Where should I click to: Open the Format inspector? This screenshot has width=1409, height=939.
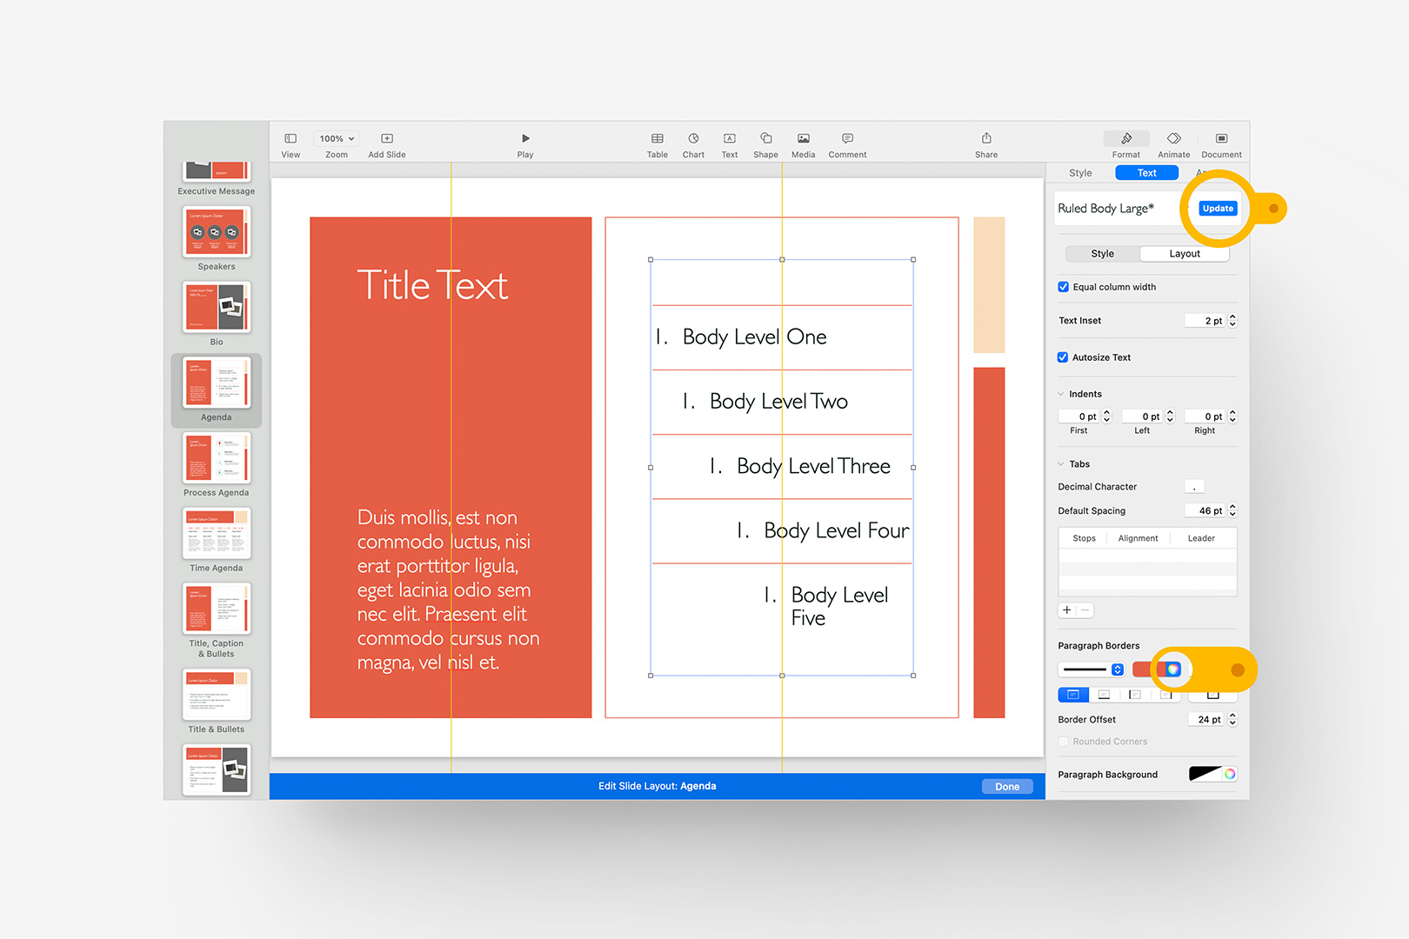point(1126,139)
